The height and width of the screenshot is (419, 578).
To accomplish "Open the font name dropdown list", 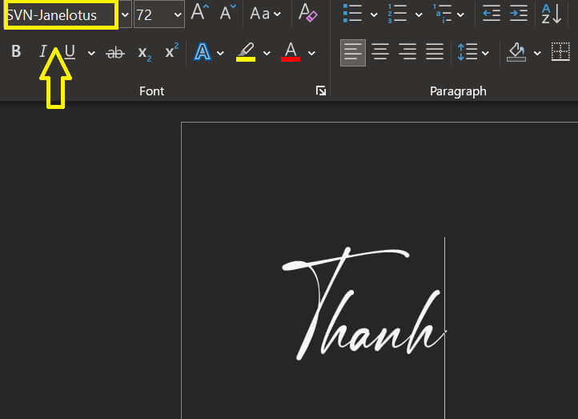I will (x=125, y=15).
